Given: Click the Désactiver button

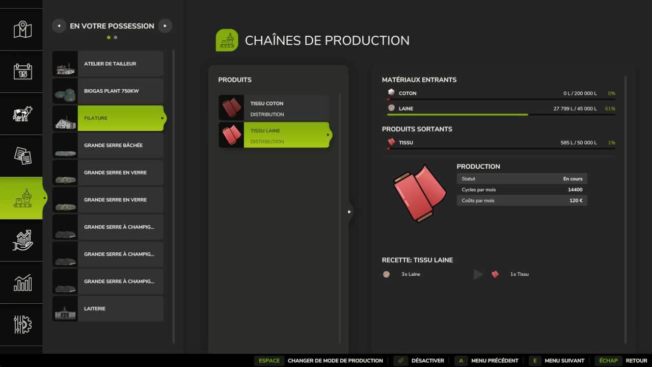Looking at the screenshot, I should [418, 360].
